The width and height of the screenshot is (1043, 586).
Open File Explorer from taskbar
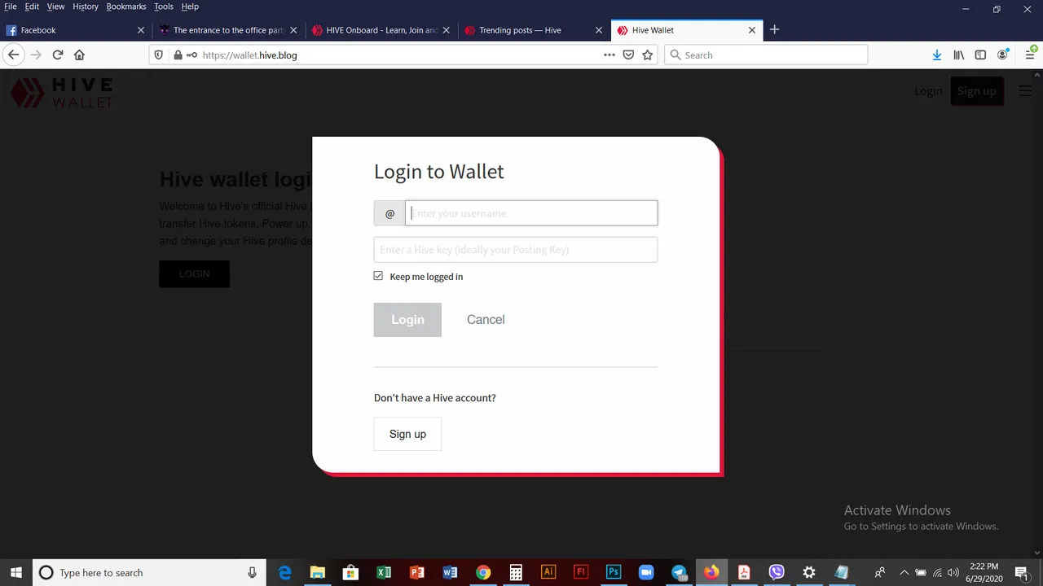[318, 572]
